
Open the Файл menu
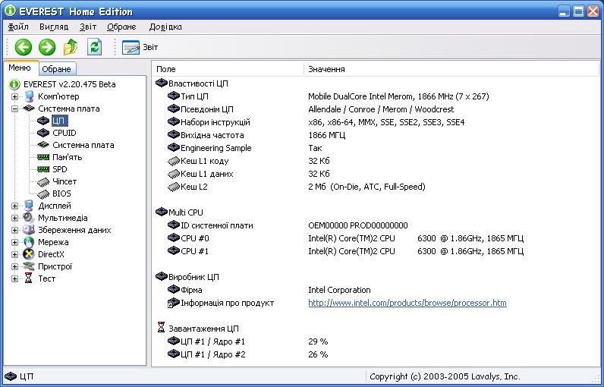pyautogui.click(x=18, y=27)
